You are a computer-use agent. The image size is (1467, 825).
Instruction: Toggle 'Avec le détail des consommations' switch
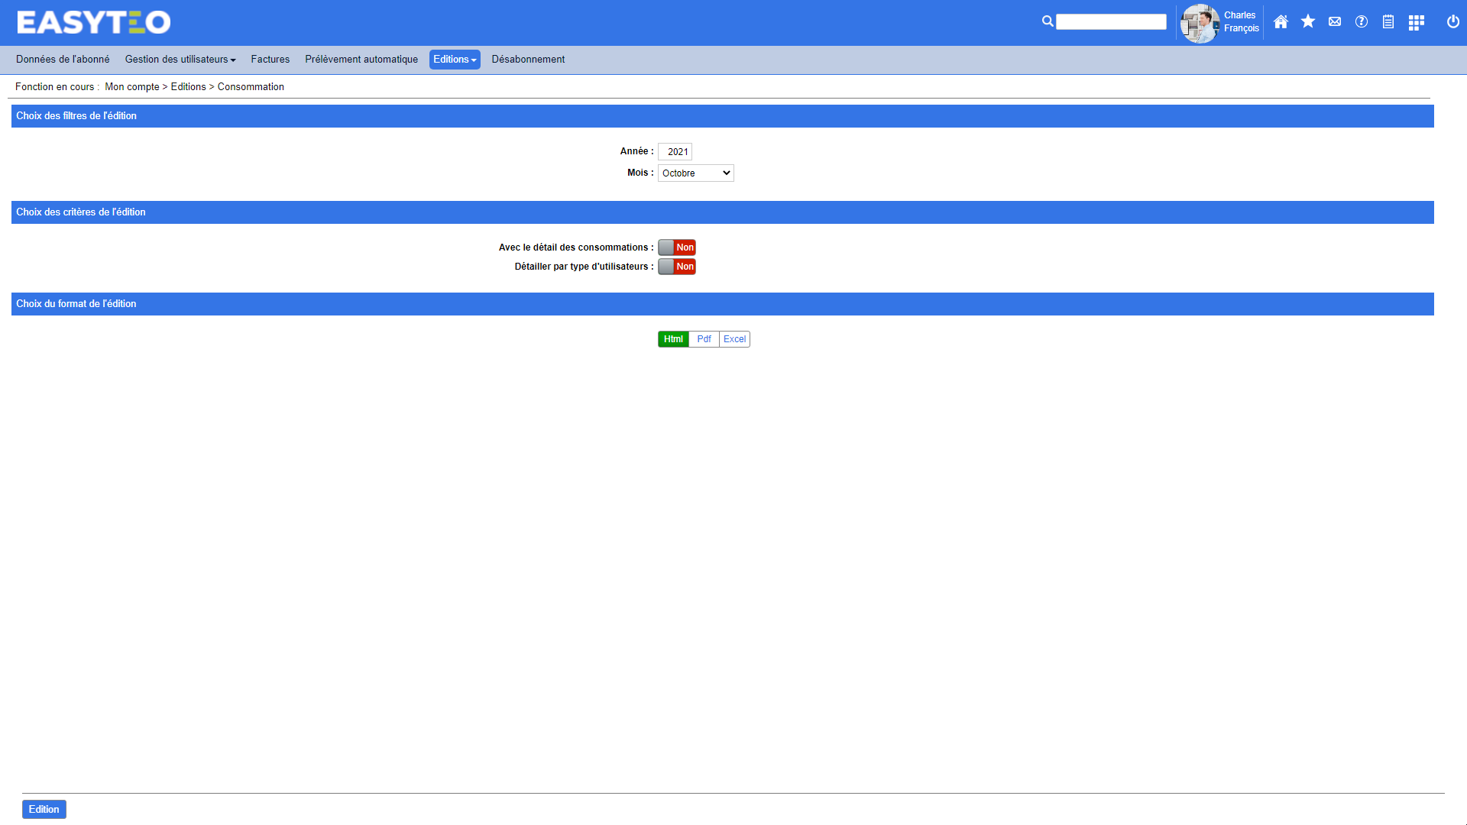click(x=677, y=247)
